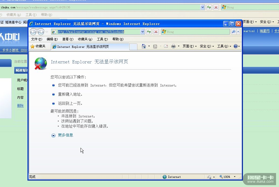Click the Bing search box in front window

point(195,32)
